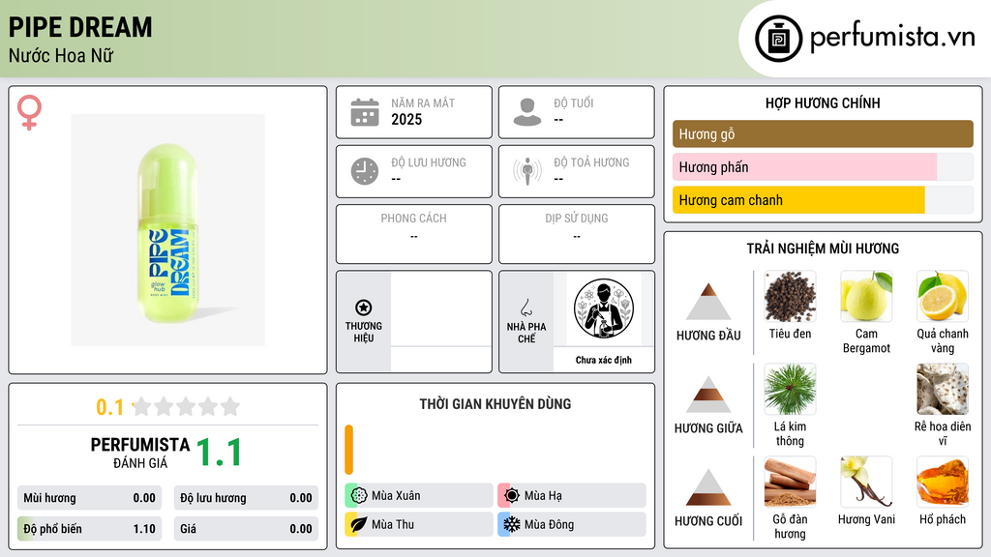Image resolution: width=991 pixels, height=557 pixels.
Task: Click the nose icon above Nhà pha chế
Action: pos(526,308)
